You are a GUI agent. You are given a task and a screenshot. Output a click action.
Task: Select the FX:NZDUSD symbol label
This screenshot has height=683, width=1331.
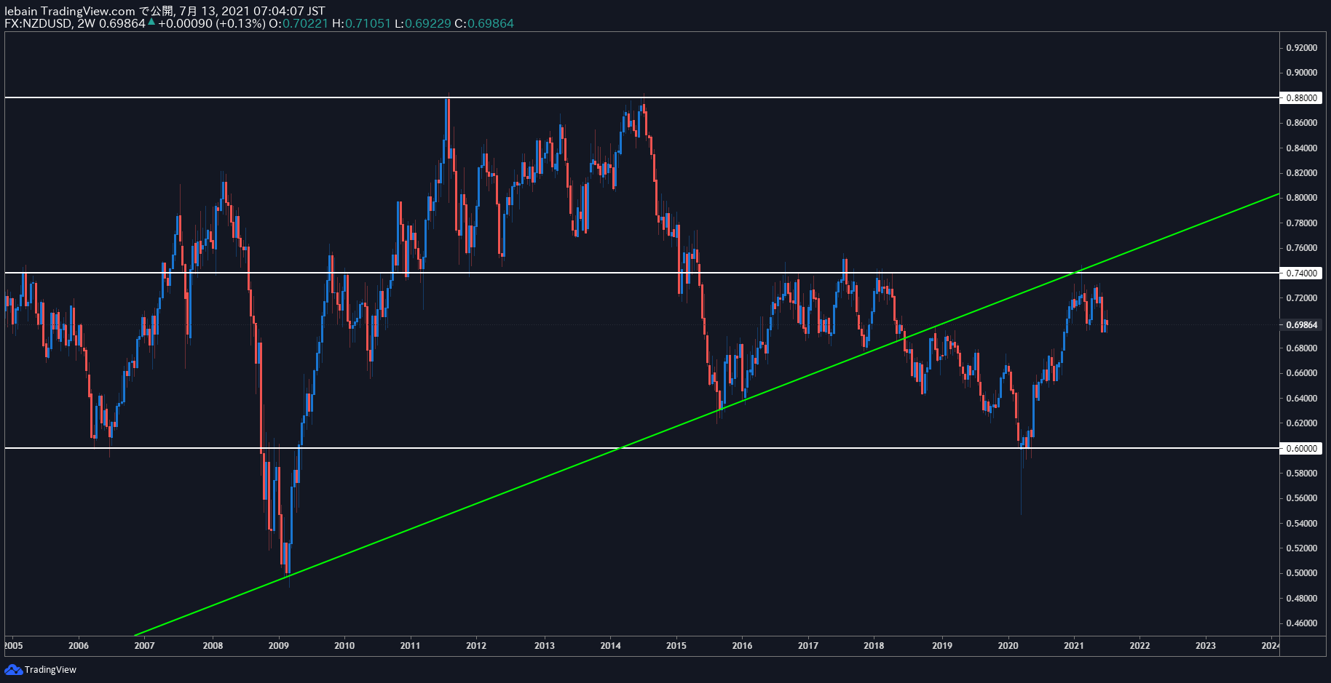point(39,23)
